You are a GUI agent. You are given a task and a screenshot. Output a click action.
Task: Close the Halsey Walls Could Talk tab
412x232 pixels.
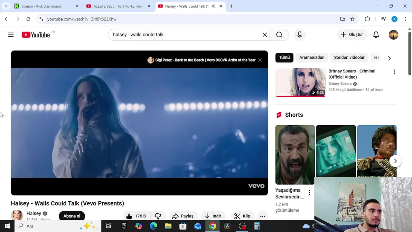pyautogui.click(x=221, y=6)
